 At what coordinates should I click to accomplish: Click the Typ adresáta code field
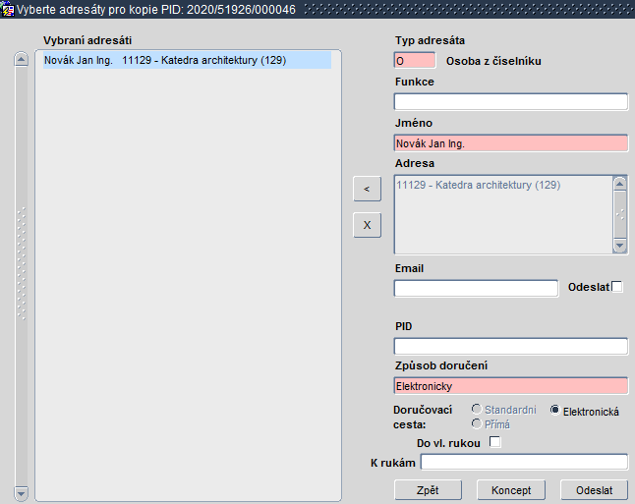pos(415,61)
